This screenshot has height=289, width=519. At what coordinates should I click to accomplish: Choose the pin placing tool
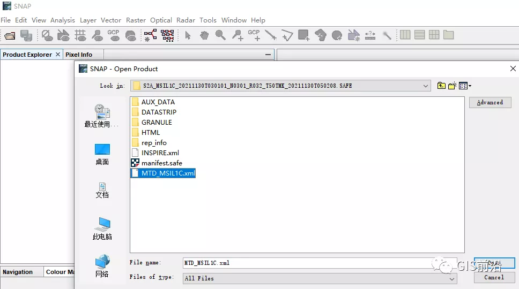(x=238, y=35)
